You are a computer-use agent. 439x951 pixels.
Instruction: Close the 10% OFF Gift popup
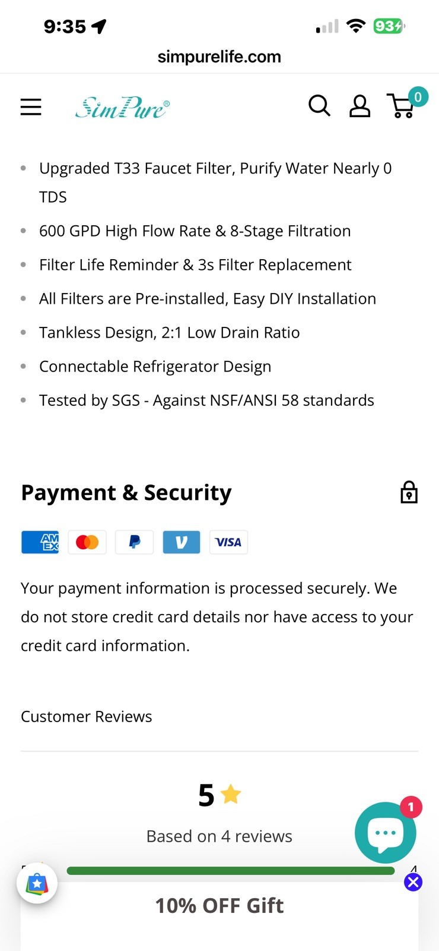pos(413,882)
